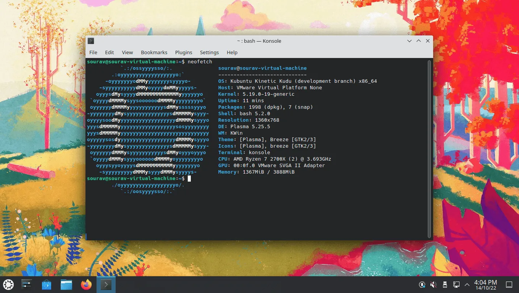Expand the hidden system tray icons
Viewport: 519px width, 293px height.
(x=467, y=284)
